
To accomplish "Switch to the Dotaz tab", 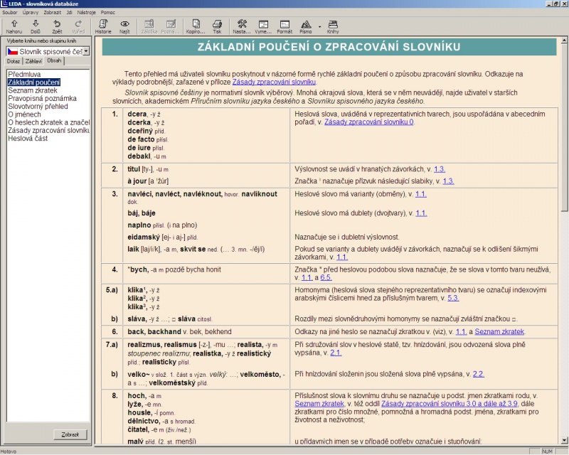I will click(14, 61).
